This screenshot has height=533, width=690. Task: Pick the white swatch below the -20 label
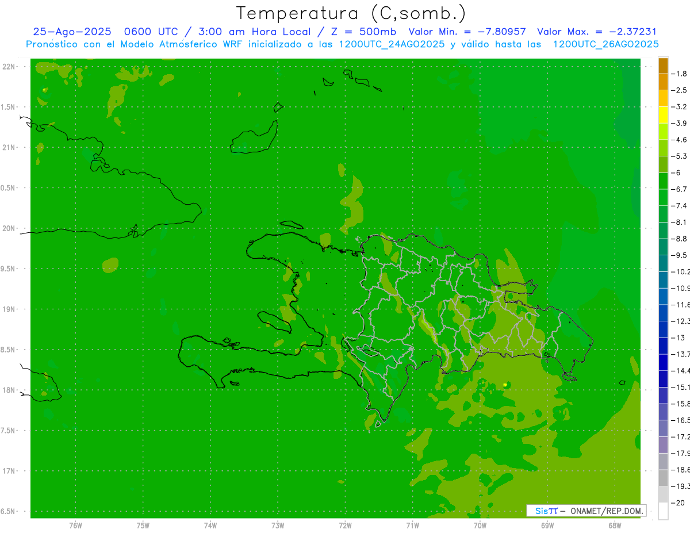(x=663, y=511)
